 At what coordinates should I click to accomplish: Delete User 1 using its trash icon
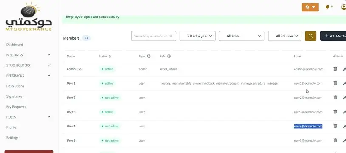point(335,83)
